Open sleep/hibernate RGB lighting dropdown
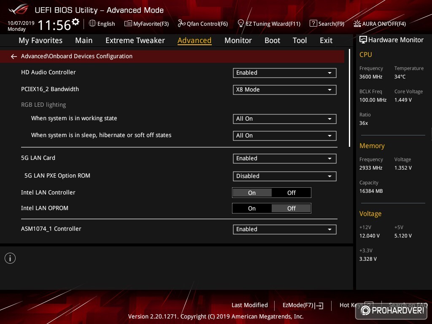This screenshot has width=432, height=324. coord(285,135)
